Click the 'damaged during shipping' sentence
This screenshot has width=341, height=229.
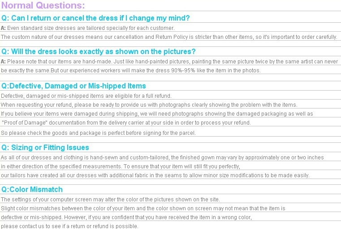click(x=157, y=114)
